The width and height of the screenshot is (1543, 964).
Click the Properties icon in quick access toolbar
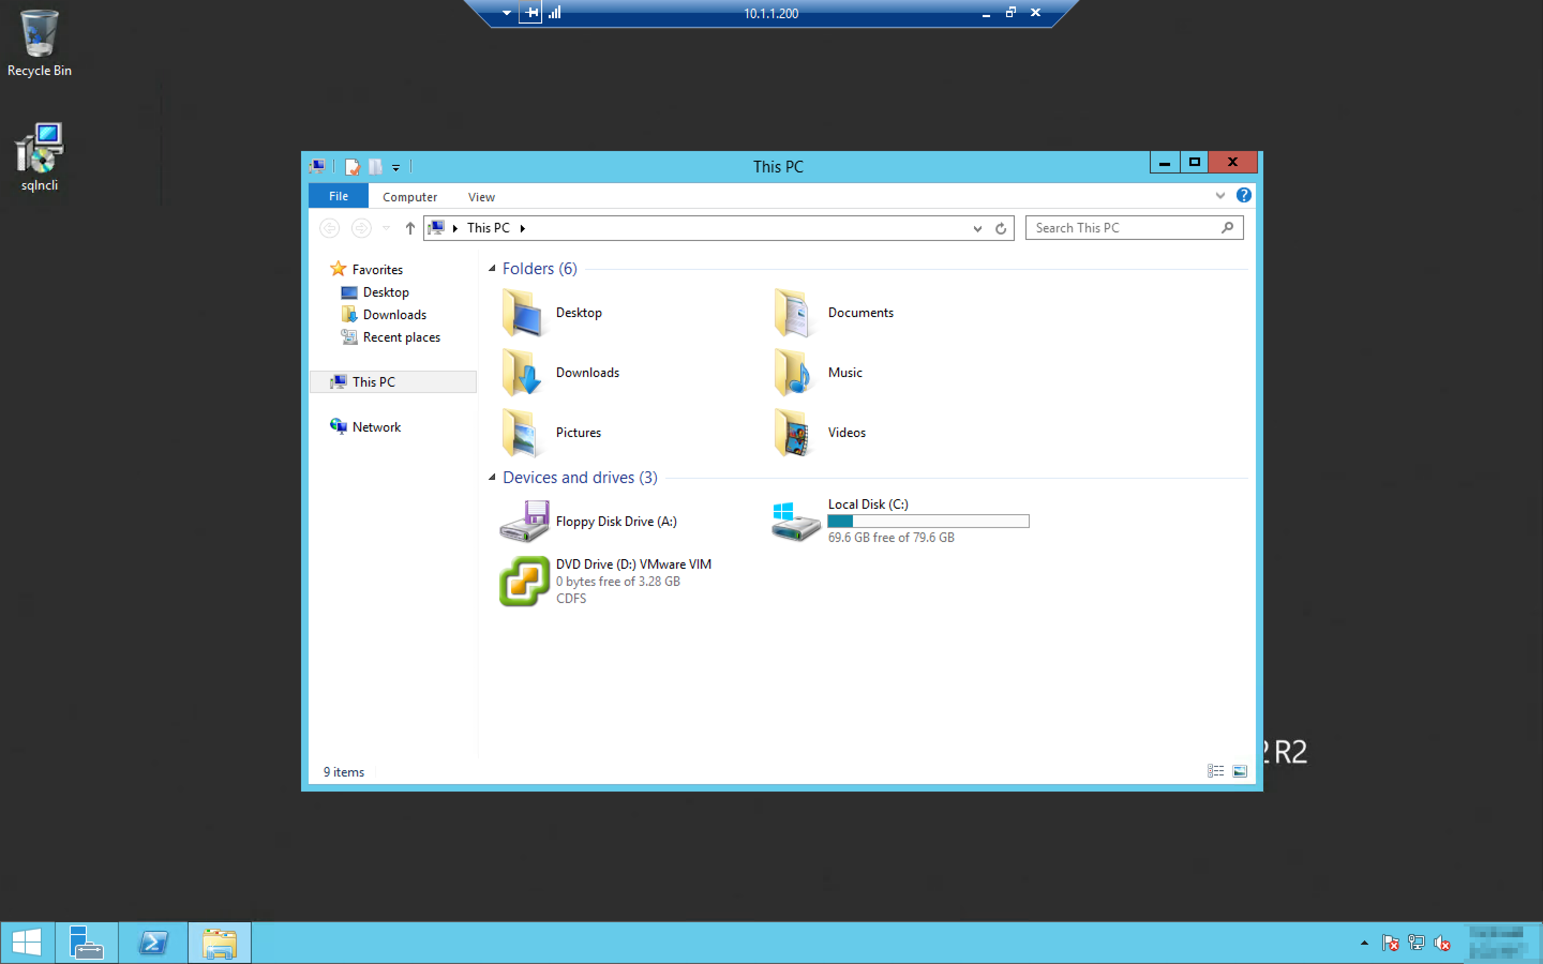pyautogui.click(x=352, y=167)
